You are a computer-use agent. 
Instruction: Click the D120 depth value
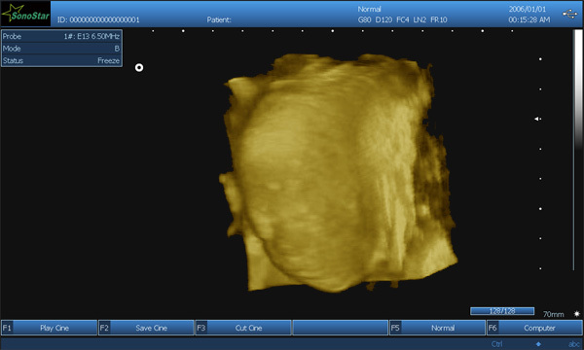click(383, 19)
